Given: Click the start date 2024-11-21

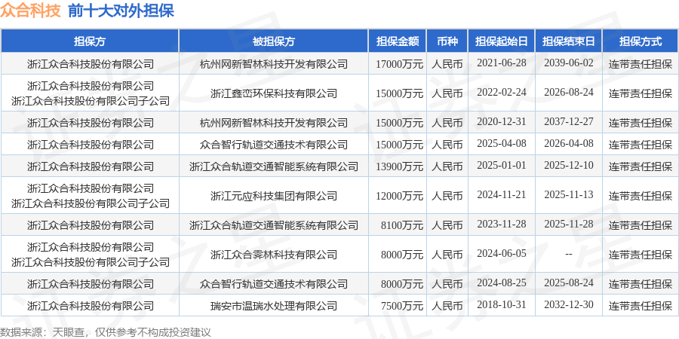Looking at the screenshot, I should tap(502, 194).
